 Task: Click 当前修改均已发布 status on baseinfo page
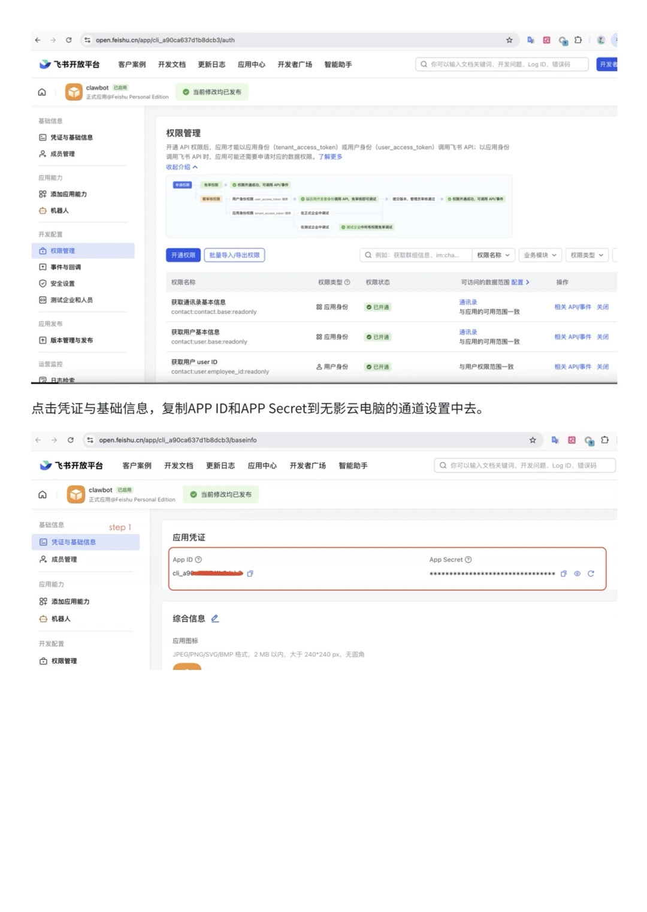[220, 494]
